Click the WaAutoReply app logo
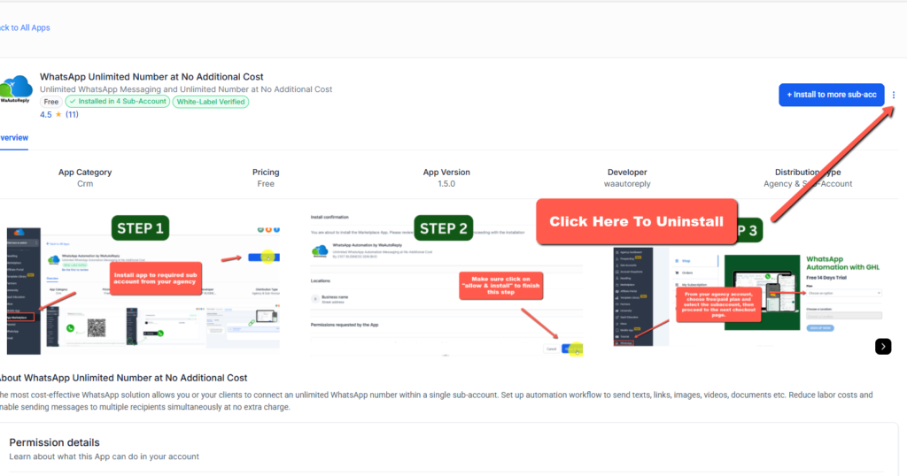Image resolution: width=907 pixels, height=476 pixels. pos(16,89)
